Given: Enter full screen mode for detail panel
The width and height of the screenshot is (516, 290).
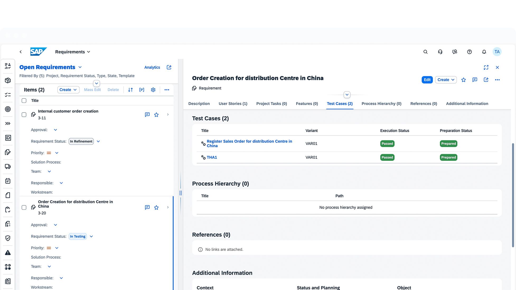Looking at the screenshot, I should pos(486,67).
